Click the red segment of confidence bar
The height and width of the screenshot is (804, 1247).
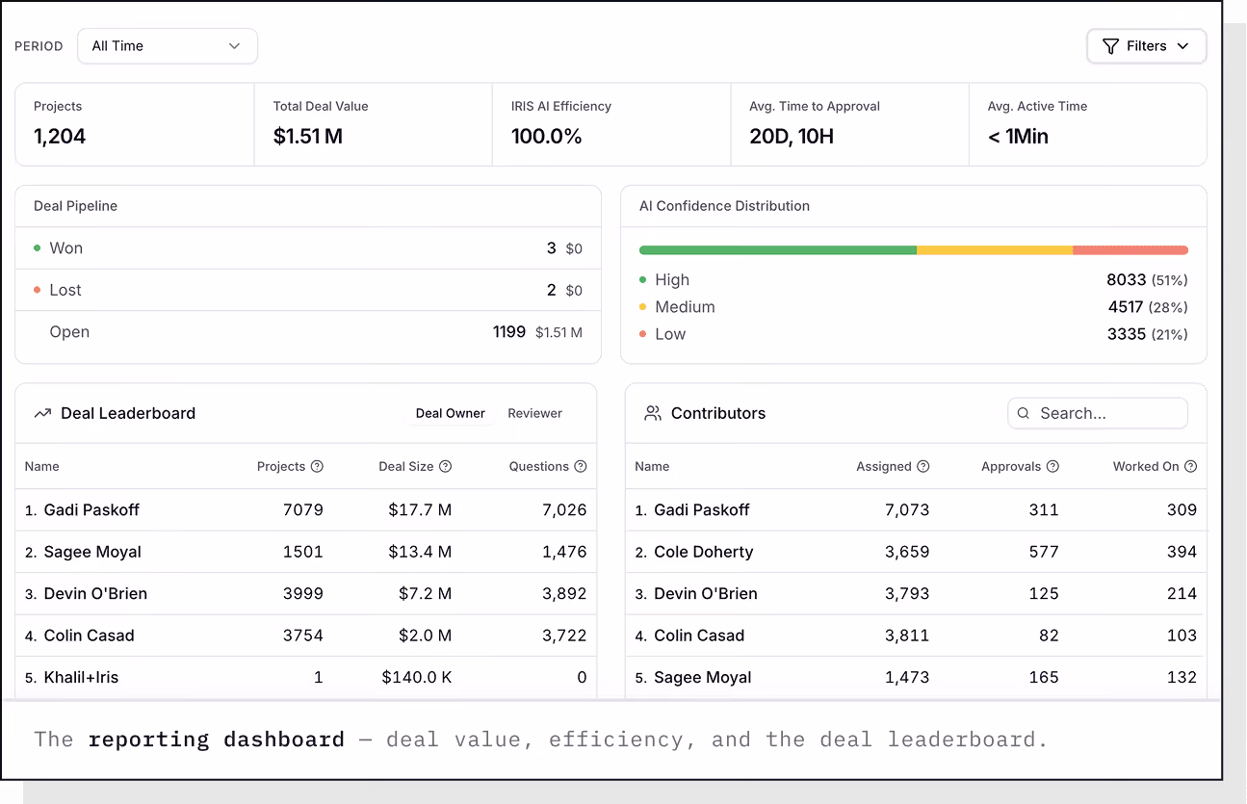coord(1130,250)
